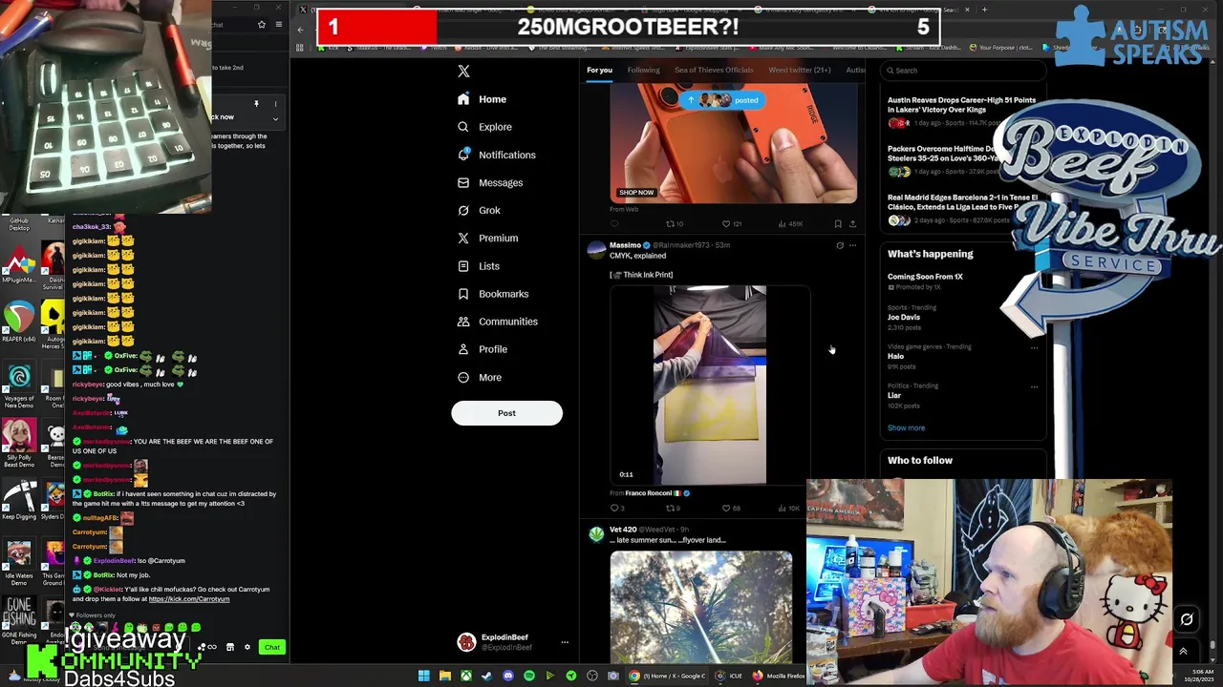Open Notifications in X sidebar
Viewport: 1223px width, 687px height.
pos(496,155)
